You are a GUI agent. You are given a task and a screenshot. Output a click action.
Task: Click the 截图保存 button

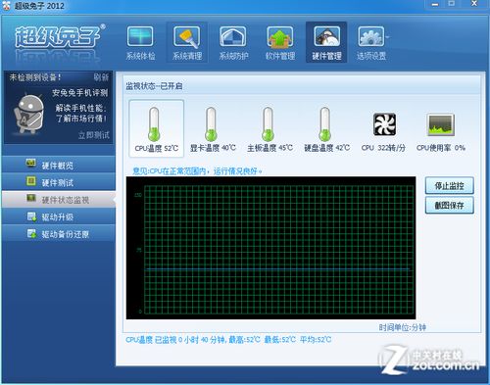pos(449,206)
